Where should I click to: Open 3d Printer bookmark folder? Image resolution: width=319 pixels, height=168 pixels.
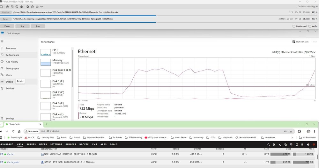point(115,138)
